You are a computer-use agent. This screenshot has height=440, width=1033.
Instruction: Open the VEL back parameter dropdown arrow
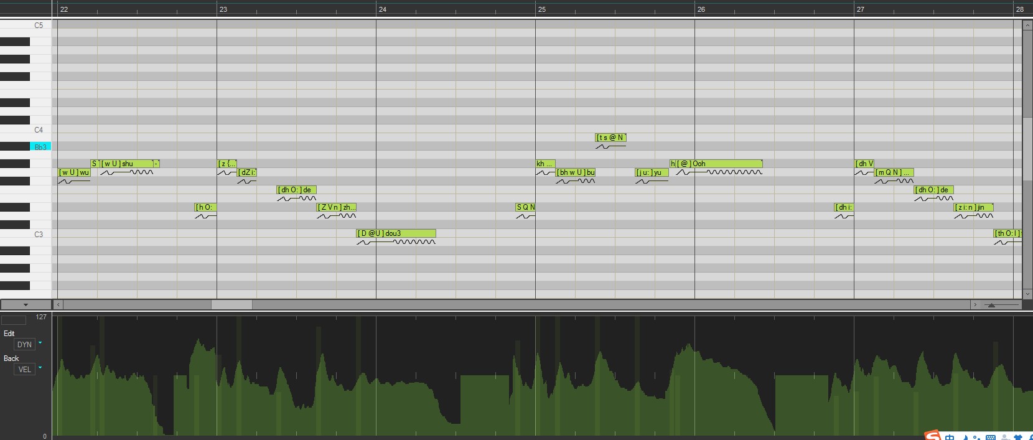(x=40, y=368)
